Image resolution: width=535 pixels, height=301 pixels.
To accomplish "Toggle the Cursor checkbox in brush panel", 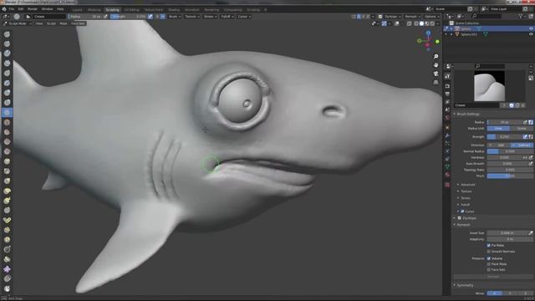I will click(462, 212).
